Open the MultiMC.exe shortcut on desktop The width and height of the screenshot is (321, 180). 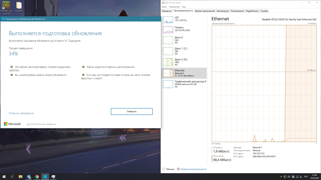pyautogui.click(x=6, y=8)
